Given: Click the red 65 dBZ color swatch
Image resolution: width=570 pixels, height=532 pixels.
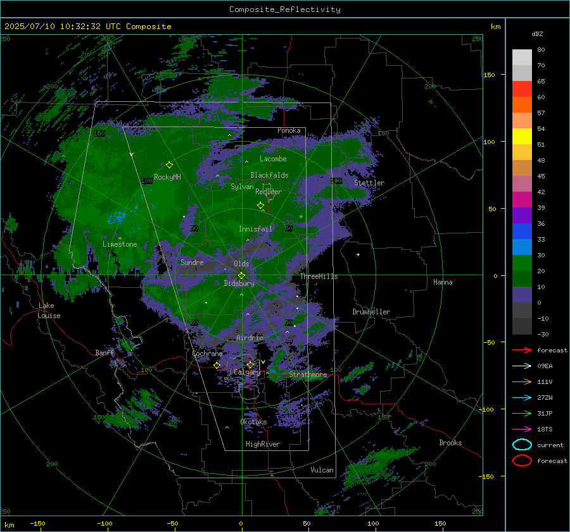Looking at the screenshot, I should [x=522, y=89].
